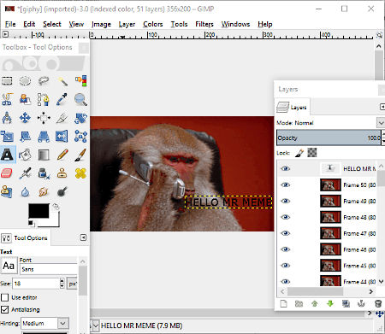The height and width of the screenshot is (334, 385).
Task: Select the Eraser tool
Action: pyautogui.click(x=7, y=173)
